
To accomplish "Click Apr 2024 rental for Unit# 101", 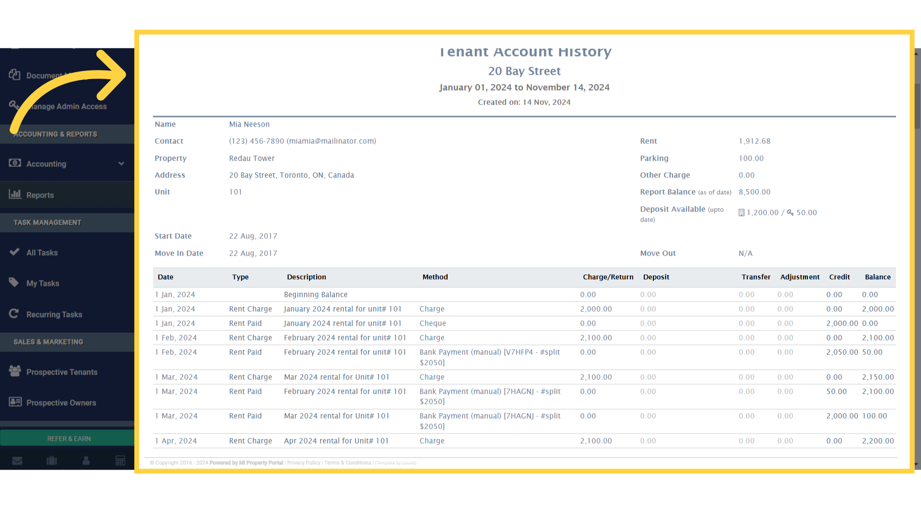I will coord(336,441).
